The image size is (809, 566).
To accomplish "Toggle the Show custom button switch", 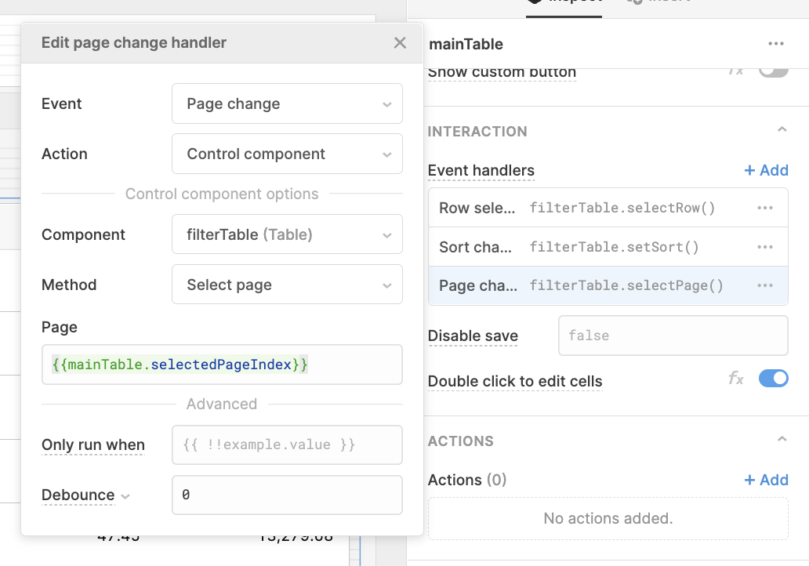I will (773, 69).
